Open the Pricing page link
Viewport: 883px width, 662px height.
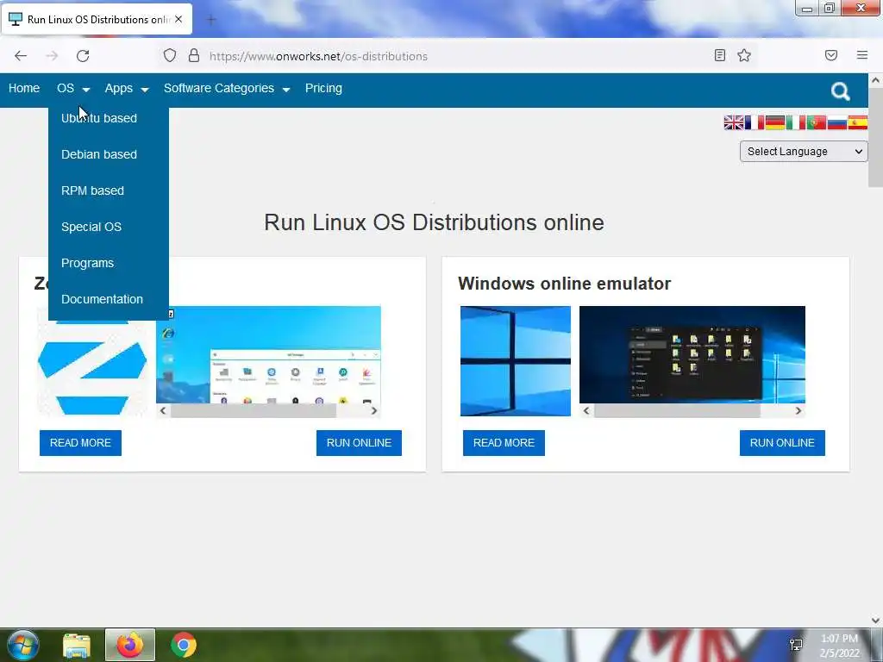[324, 89]
